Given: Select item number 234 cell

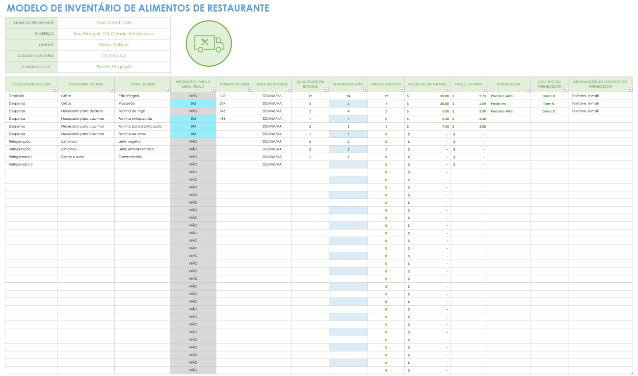Looking at the screenshot, I should click(235, 104).
